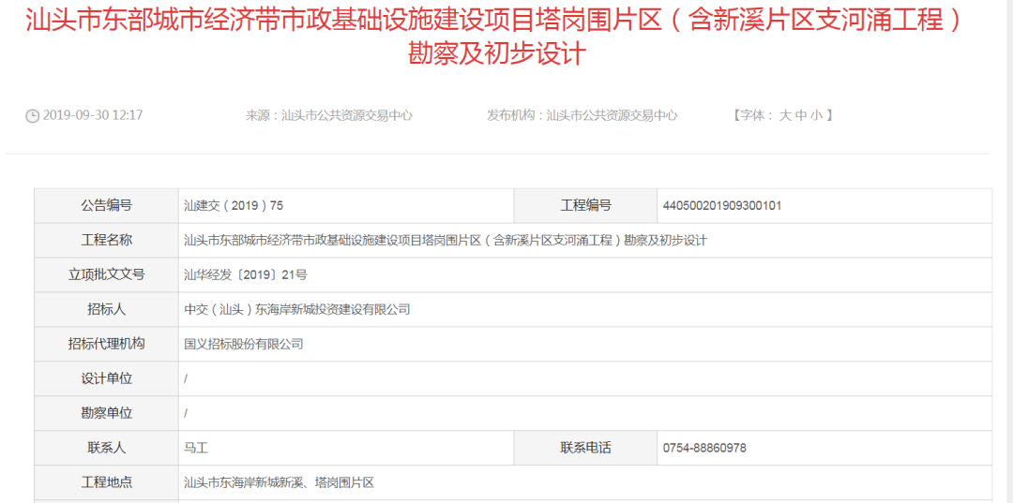Click the tenderer name 中交（汕头）东海岸新城投资建设有限公司
The image size is (1013, 503).
[x=297, y=309]
